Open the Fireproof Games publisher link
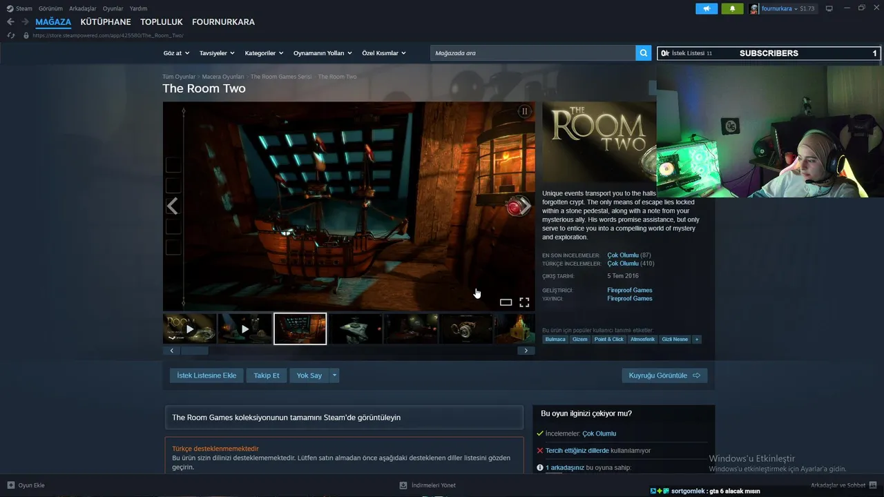The width and height of the screenshot is (884, 497). [630, 299]
